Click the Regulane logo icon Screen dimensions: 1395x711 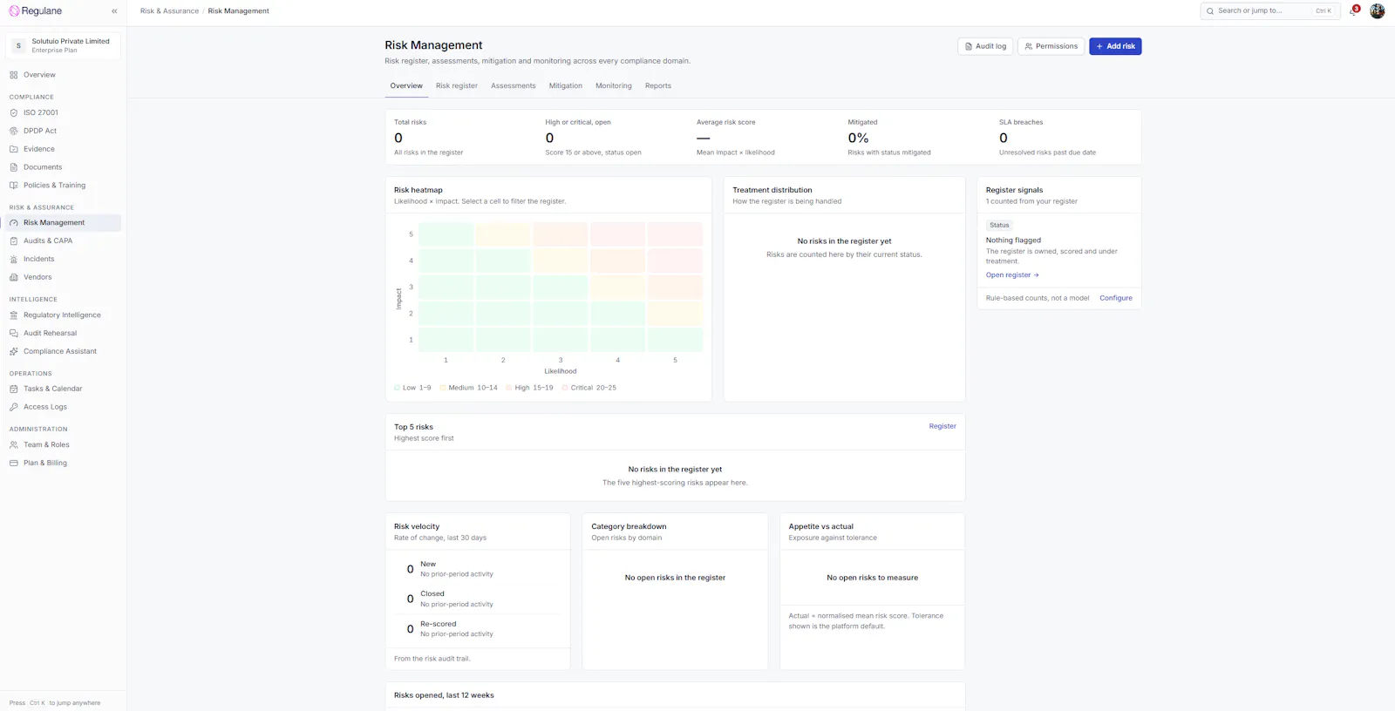point(14,11)
